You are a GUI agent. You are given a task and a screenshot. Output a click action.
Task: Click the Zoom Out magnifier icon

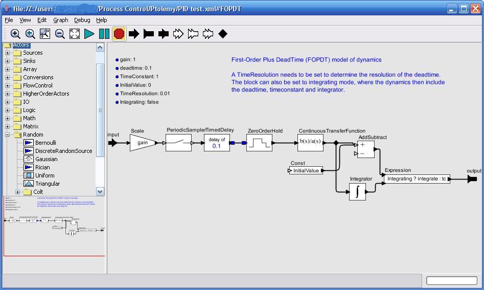[60, 34]
